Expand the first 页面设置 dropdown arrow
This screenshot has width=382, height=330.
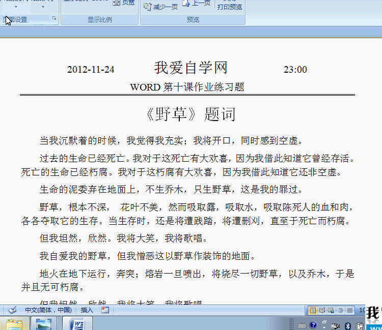point(16,7)
